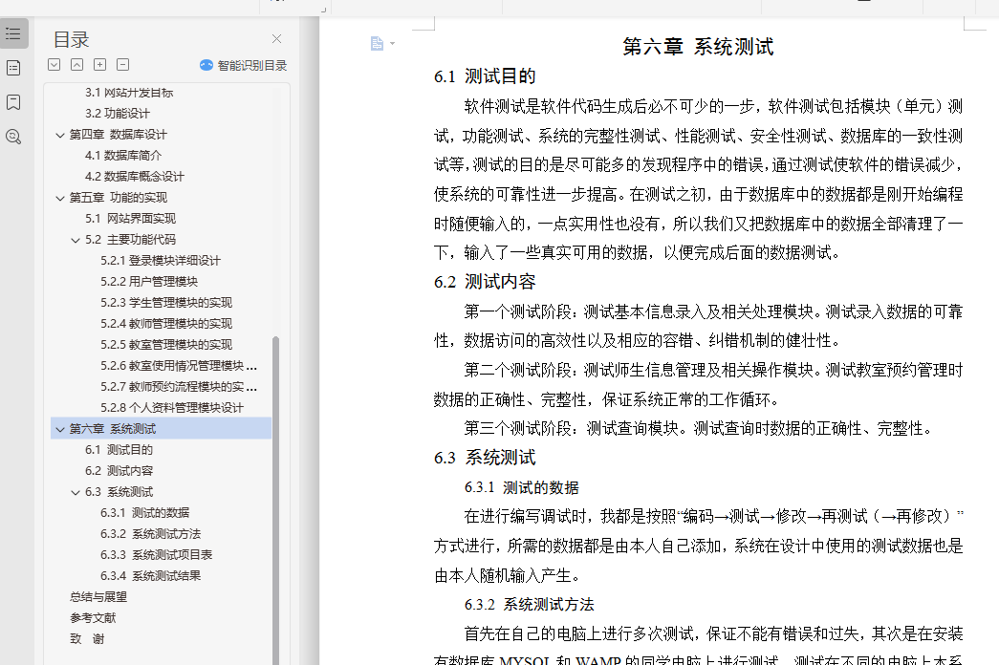Click 智能识别目录 button
This screenshot has width=999, height=665.
(x=244, y=65)
